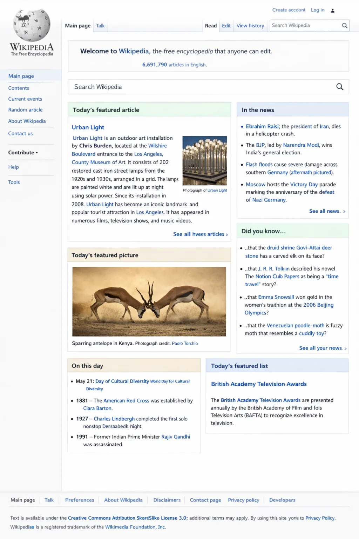The image size is (359, 539).
Task: Open the Victory Day link
Action: pyautogui.click(x=304, y=184)
